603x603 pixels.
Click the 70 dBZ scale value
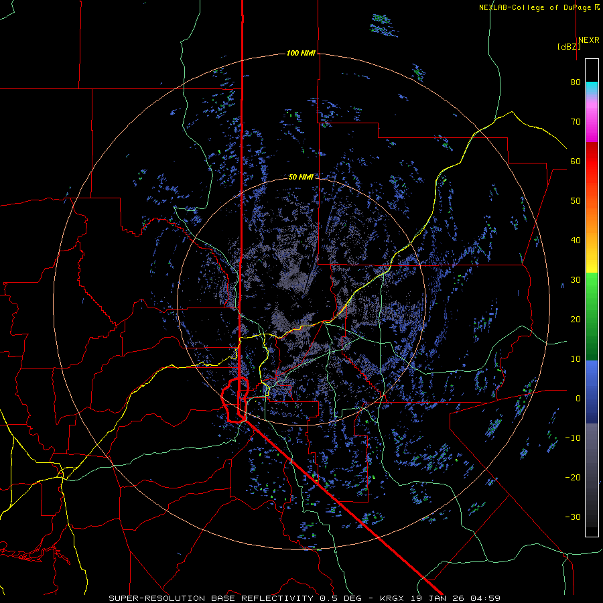point(576,122)
